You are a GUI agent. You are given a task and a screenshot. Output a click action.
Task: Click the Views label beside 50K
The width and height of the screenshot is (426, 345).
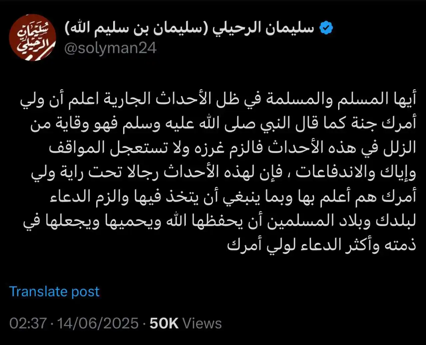pyautogui.click(x=202, y=323)
